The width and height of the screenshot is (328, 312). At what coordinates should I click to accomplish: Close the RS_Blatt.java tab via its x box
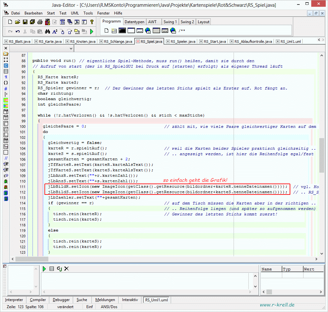(6, 42)
